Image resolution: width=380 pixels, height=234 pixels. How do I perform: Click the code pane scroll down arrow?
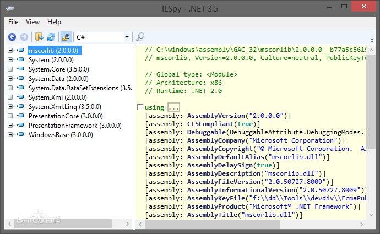(x=371, y=215)
